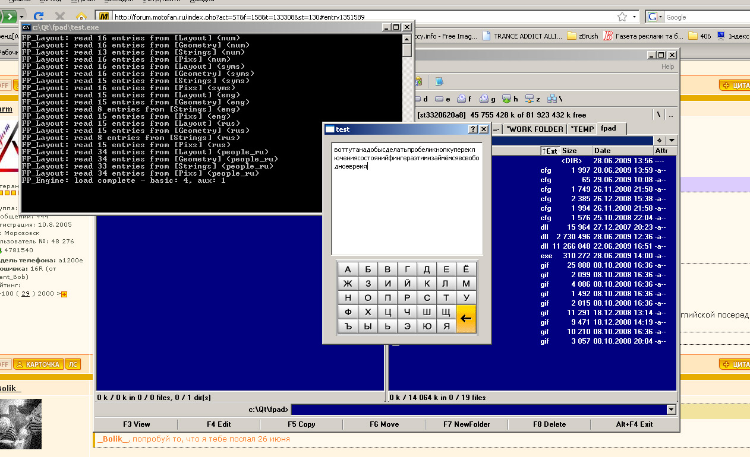Select CD drive f icon
This screenshot has height=457, width=750.
pyautogui.click(x=465, y=99)
